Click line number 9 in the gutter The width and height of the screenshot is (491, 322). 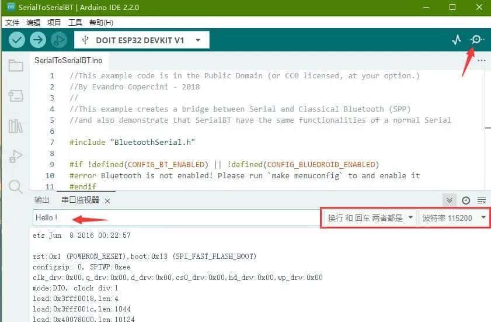tap(52, 165)
